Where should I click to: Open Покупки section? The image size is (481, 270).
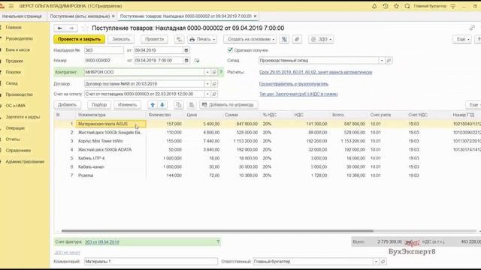click(14, 72)
